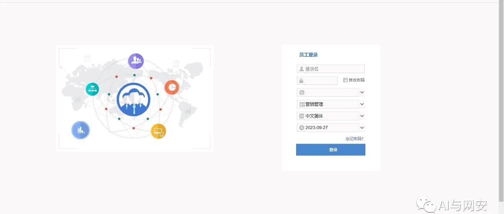Image resolution: width=504 pixels, height=214 pixels.
Task: Click the clock icon in the date field
Action: (302, 128)
